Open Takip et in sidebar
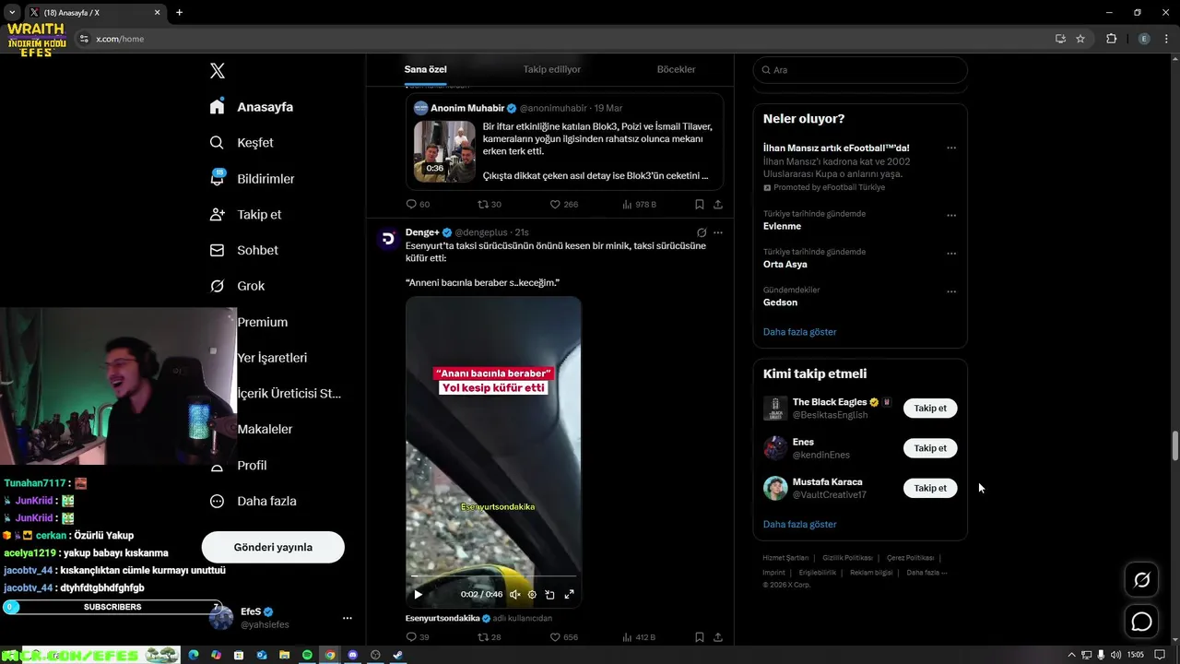 (x=245, y=215)
